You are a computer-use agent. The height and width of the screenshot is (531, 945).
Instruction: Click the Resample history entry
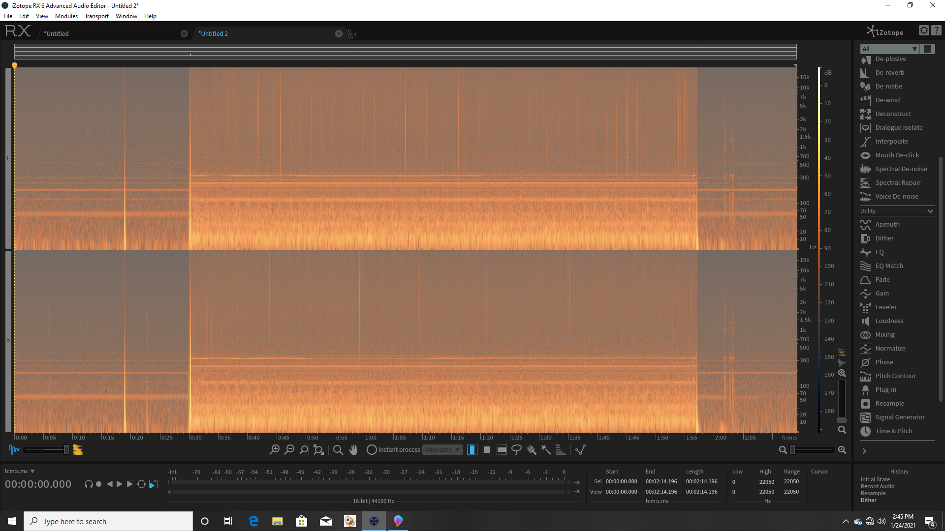tap(873, 493)
